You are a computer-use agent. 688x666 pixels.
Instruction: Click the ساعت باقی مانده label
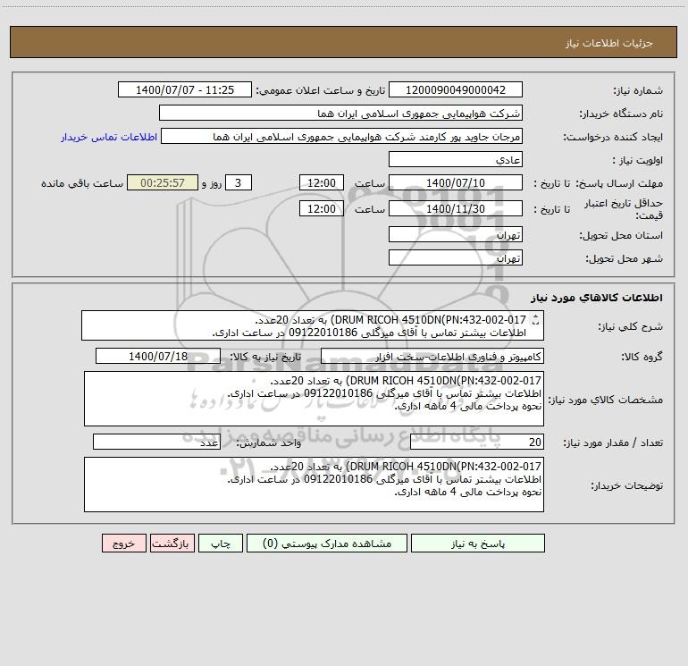[82, 183]
